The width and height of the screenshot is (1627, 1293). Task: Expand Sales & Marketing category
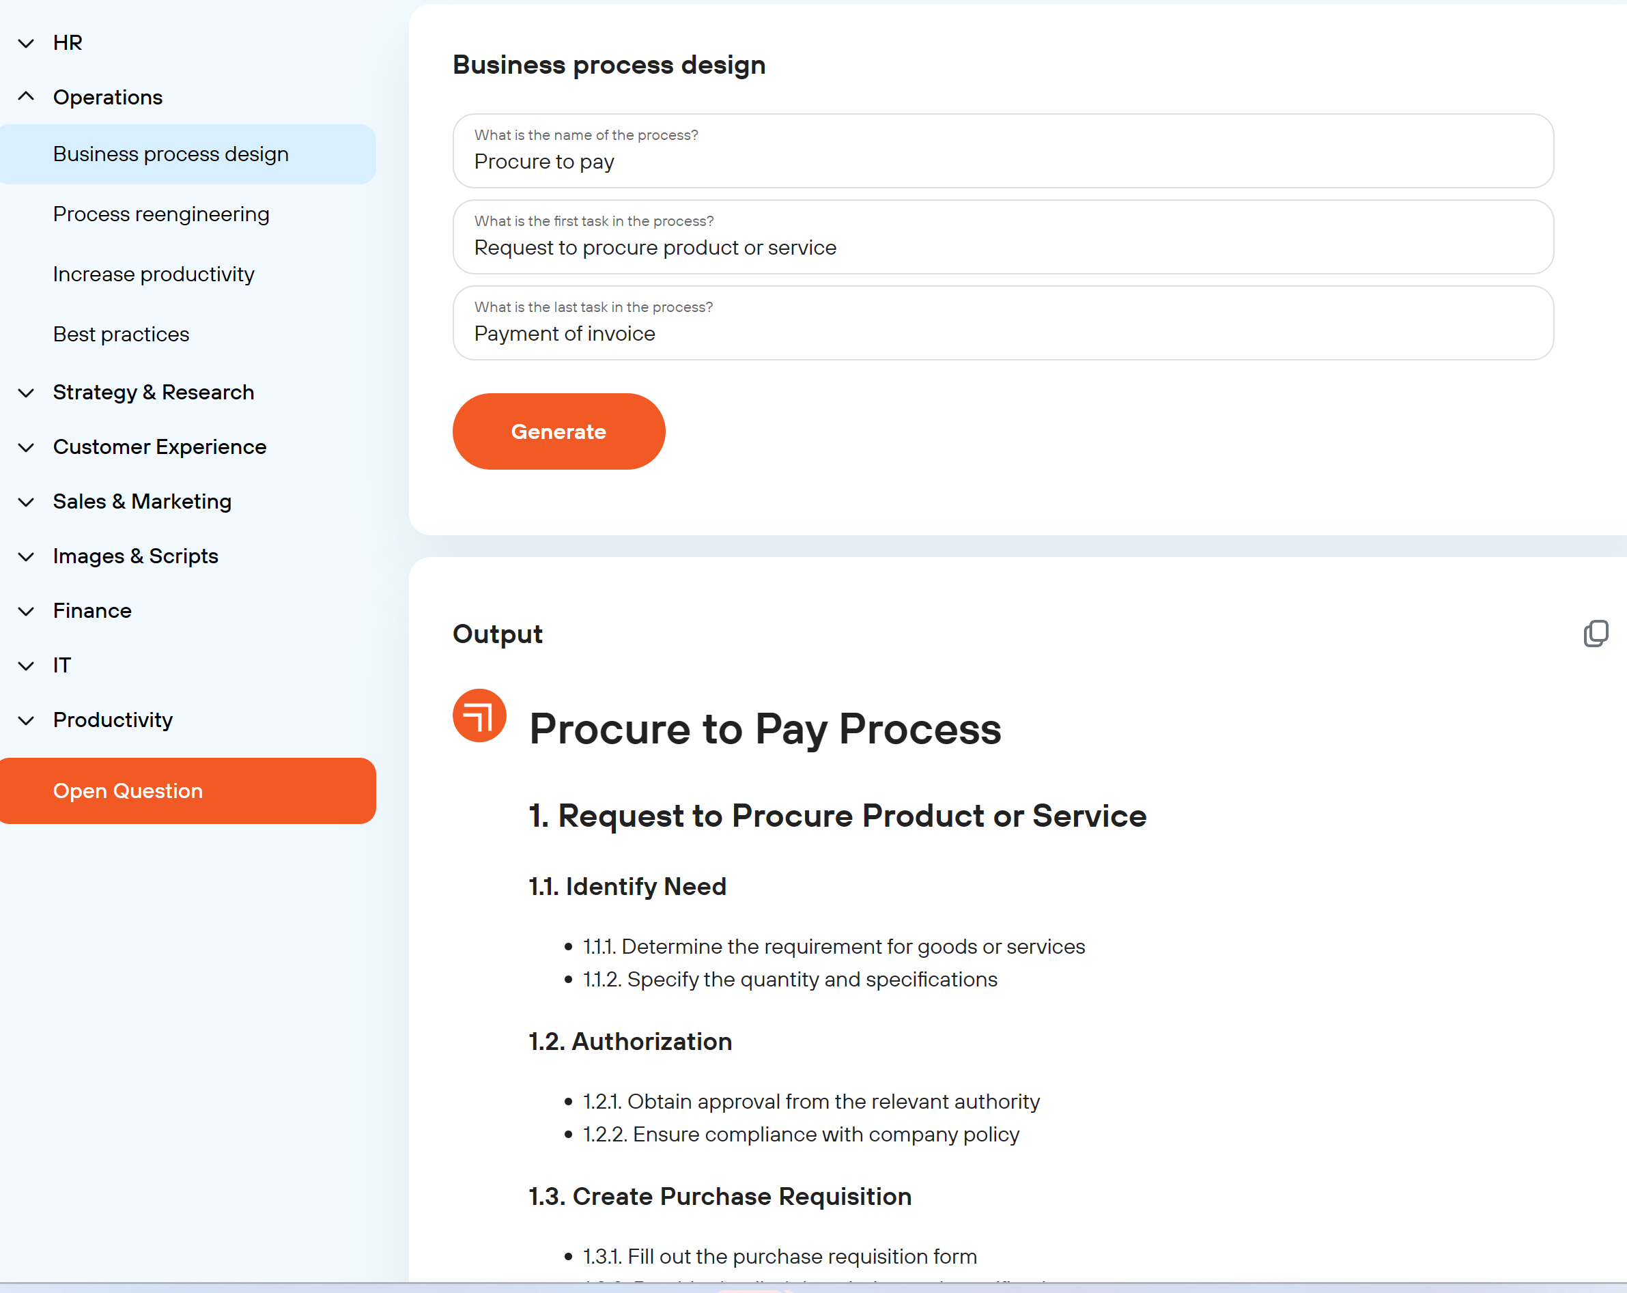click(x=27, y=502)
